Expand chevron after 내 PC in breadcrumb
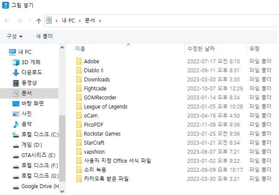Image resolution: width=279 pixels, height=195 pixels. click(x=80, y=21)
